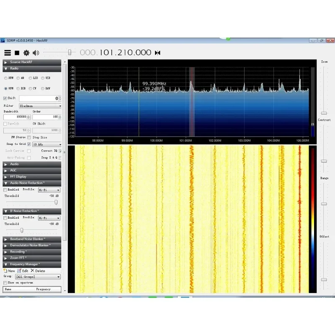The width and height of the screenshot is (335, 335).
Task: Open the Filter type dropdown showing Blackman
Action: (x=40, y=106)
